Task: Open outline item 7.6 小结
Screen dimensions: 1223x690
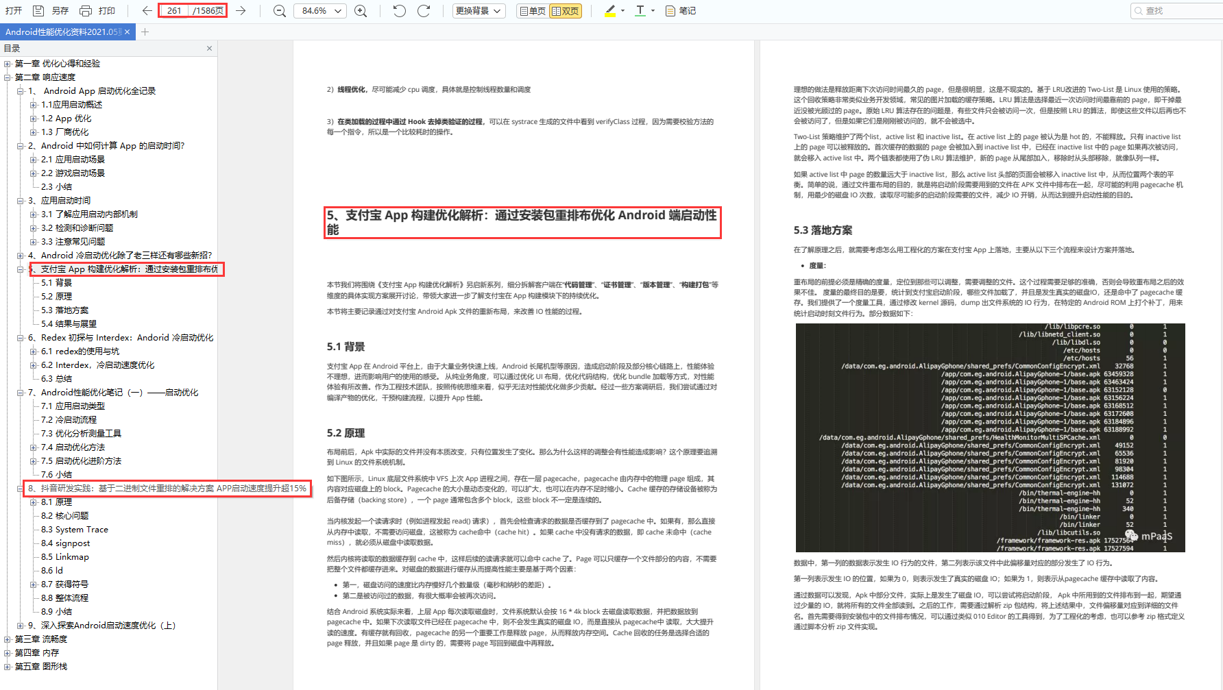Action: click(56, 475)
